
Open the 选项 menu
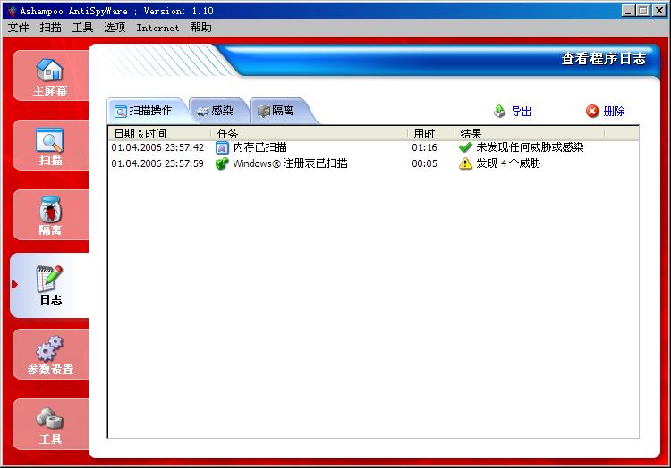tap(115, 28)
